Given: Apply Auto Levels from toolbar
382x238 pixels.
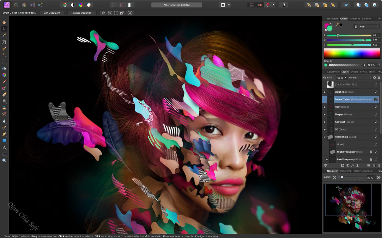Looking at the screenshot, I should [65, 5].
